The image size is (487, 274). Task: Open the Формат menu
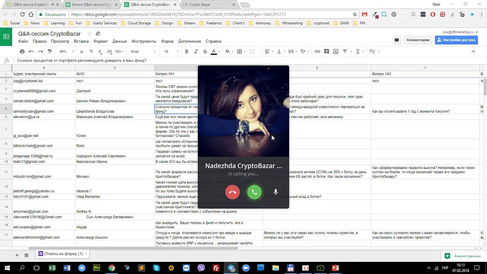[101, 41]
